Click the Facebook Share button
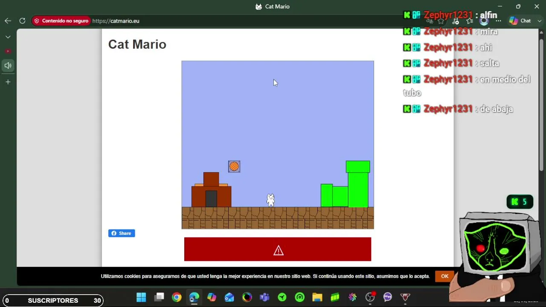Image resolution: width=546 pixels, height=307 pixels. click(122, 233)
